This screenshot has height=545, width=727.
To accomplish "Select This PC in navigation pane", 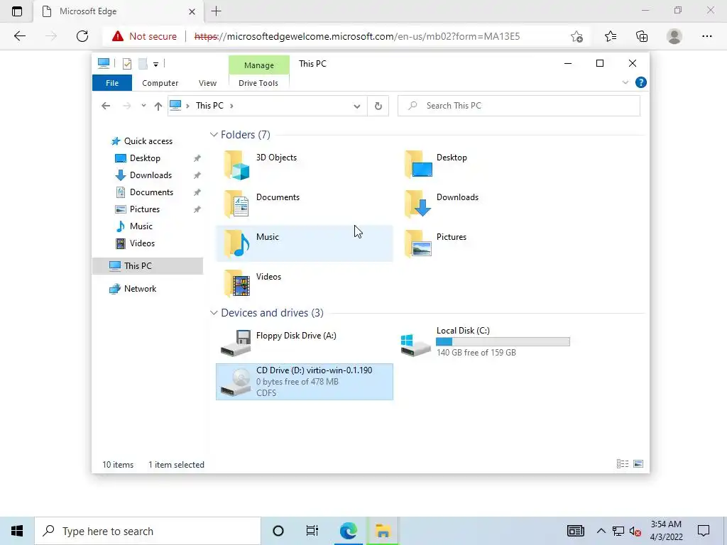I will point(148,266).
